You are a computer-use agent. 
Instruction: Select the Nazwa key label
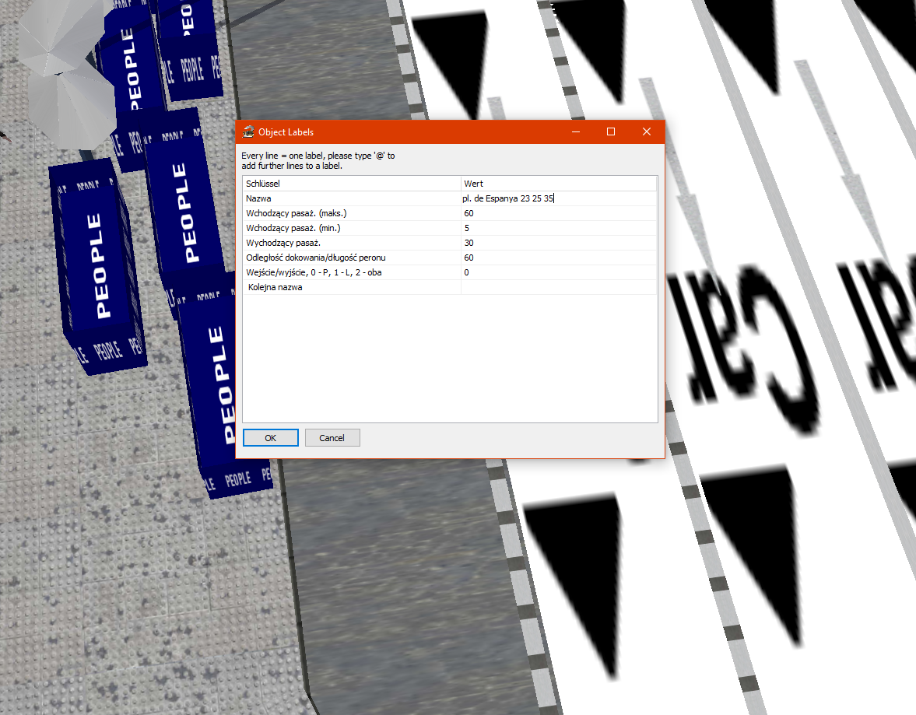pyautogui.click(x=258, y=199)
